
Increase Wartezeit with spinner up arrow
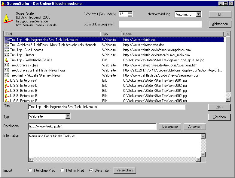pos(130,13)
